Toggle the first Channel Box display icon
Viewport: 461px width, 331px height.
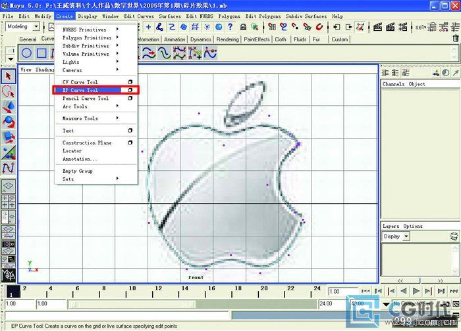tap(385, 73)
